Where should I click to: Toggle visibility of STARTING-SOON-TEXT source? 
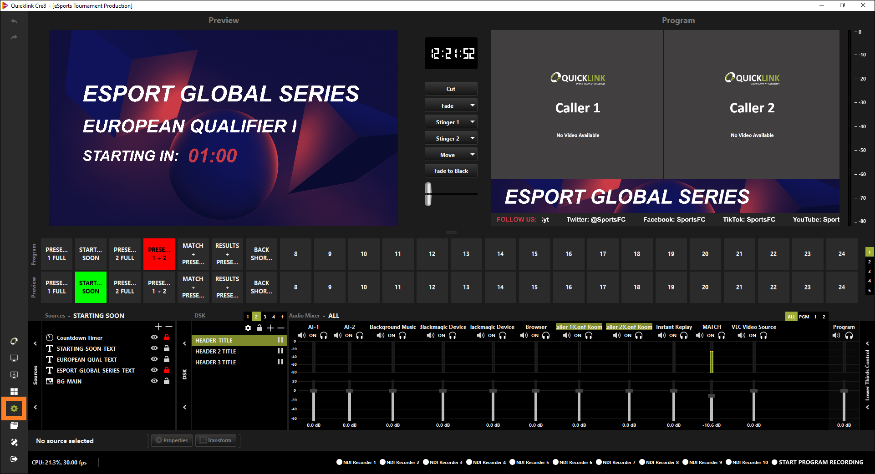click(154, 348)
